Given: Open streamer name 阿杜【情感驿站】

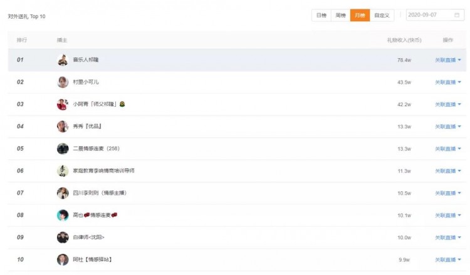Looking at the screenshot, I should point(92,259).
